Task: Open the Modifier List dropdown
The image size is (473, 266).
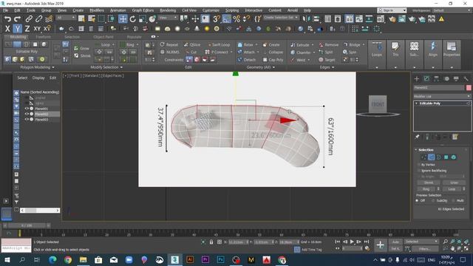Action: click(x=442, y=96)
